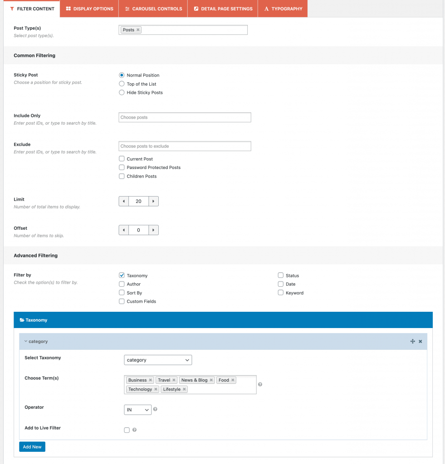
Task: Open the Select Taxonomy dropdown
Action: (x=158, y=360)
